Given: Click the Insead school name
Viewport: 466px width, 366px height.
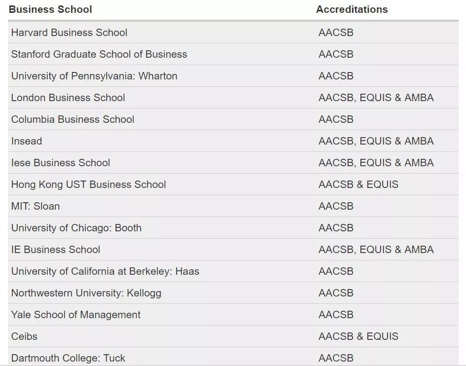Looking at the screenshot, I should point(27,141).
